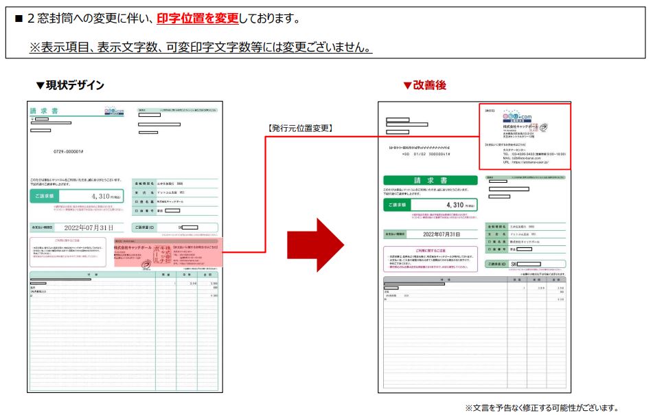Image resolution: width=664 pixels, height=415 pixels.
Task: Click the logo in the 現状デザイン invoice header
Action: (x=114, y=111)
